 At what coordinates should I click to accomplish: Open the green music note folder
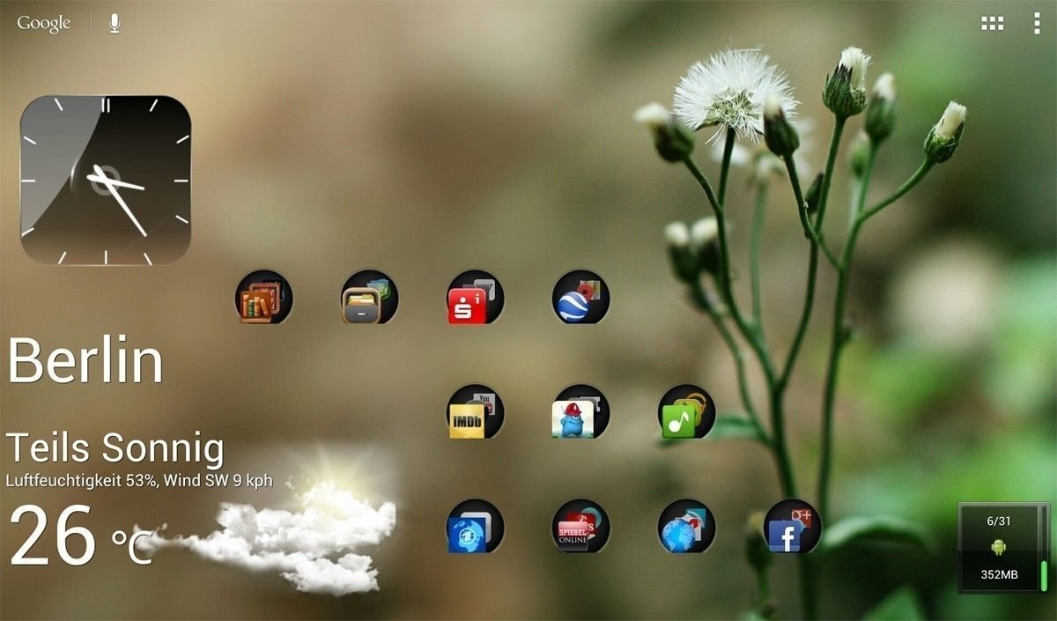pyautogui.click(x=686, y=411)
